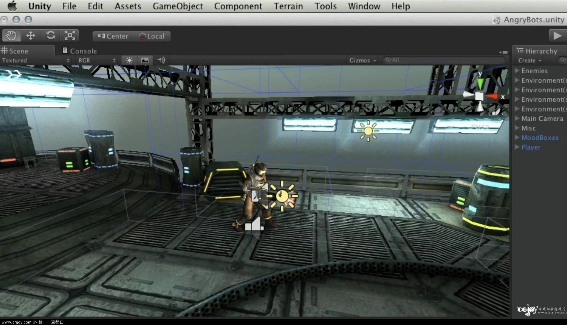Viewport: 567px width, 325px height.
Task: Select the Rotate tool in toolbar
Action: pyautogui.click(x=50, y=36)
